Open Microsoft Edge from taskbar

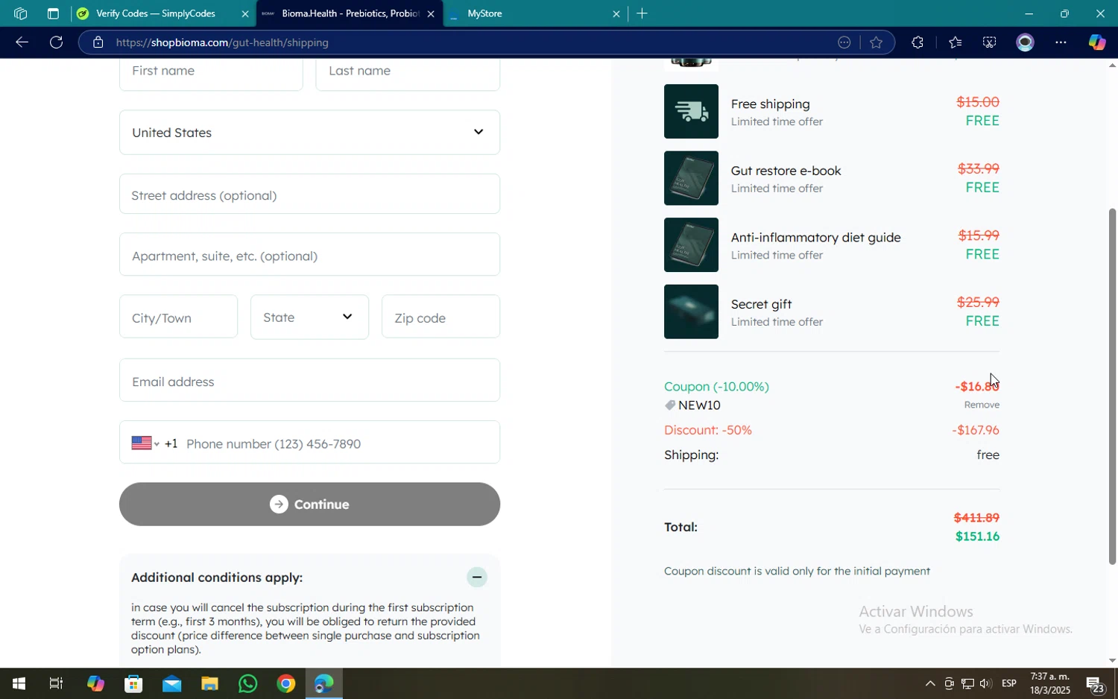point(323,684)
